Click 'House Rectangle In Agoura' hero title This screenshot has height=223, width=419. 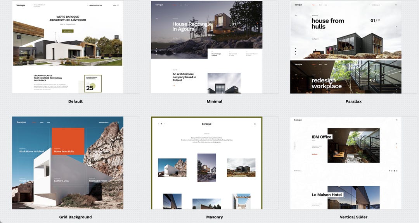pos(192,26)
